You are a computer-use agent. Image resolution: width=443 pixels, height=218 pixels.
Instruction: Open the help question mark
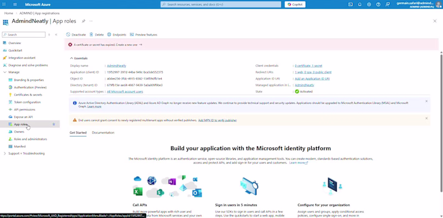click(378, 4)
